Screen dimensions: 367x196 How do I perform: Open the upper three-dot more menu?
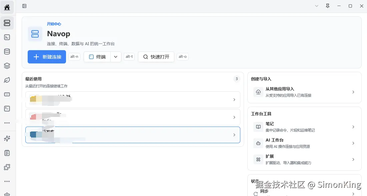pyautogui.click(x=7, y=123)
